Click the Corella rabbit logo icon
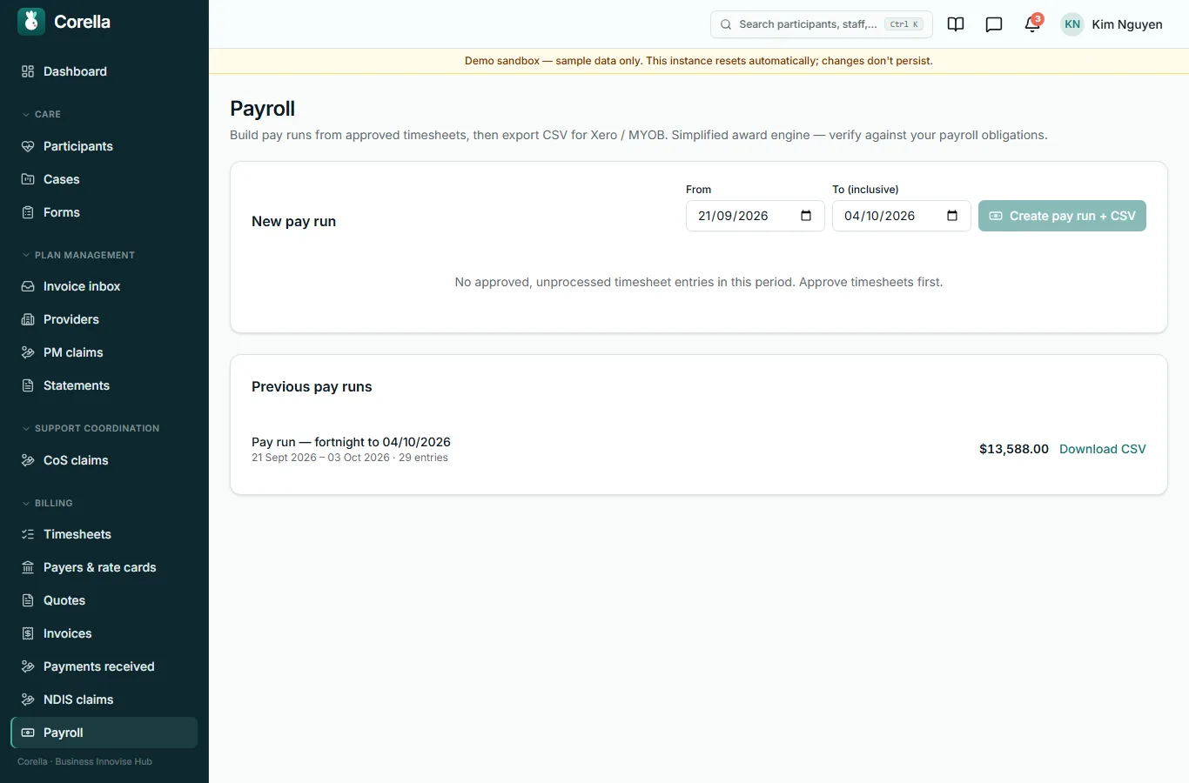1189x783 pixels. [x=31, y=22]
